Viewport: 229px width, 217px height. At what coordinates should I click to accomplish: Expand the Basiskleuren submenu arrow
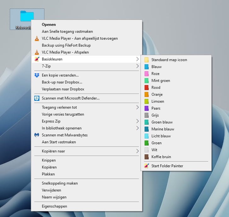coord(137,59)
